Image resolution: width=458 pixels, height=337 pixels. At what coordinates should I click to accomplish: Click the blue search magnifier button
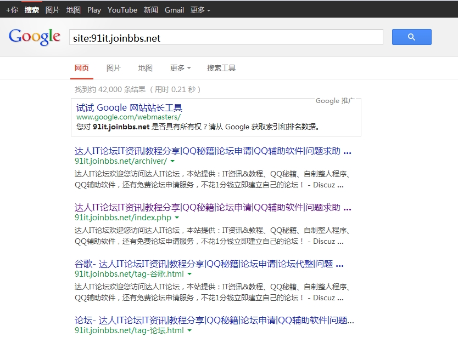point(411,37)
